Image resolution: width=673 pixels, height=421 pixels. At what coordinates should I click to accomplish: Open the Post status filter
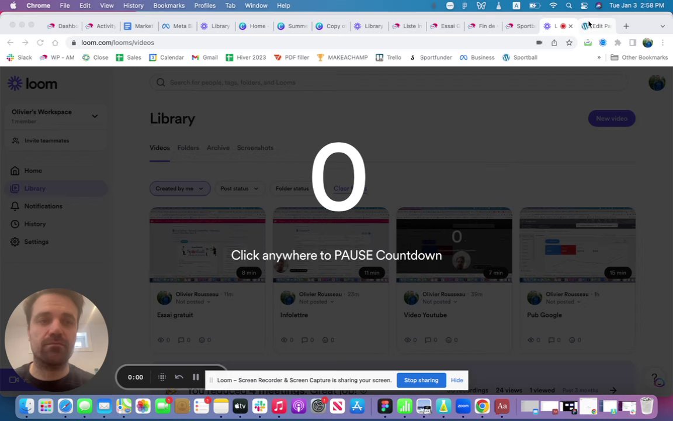240,189
